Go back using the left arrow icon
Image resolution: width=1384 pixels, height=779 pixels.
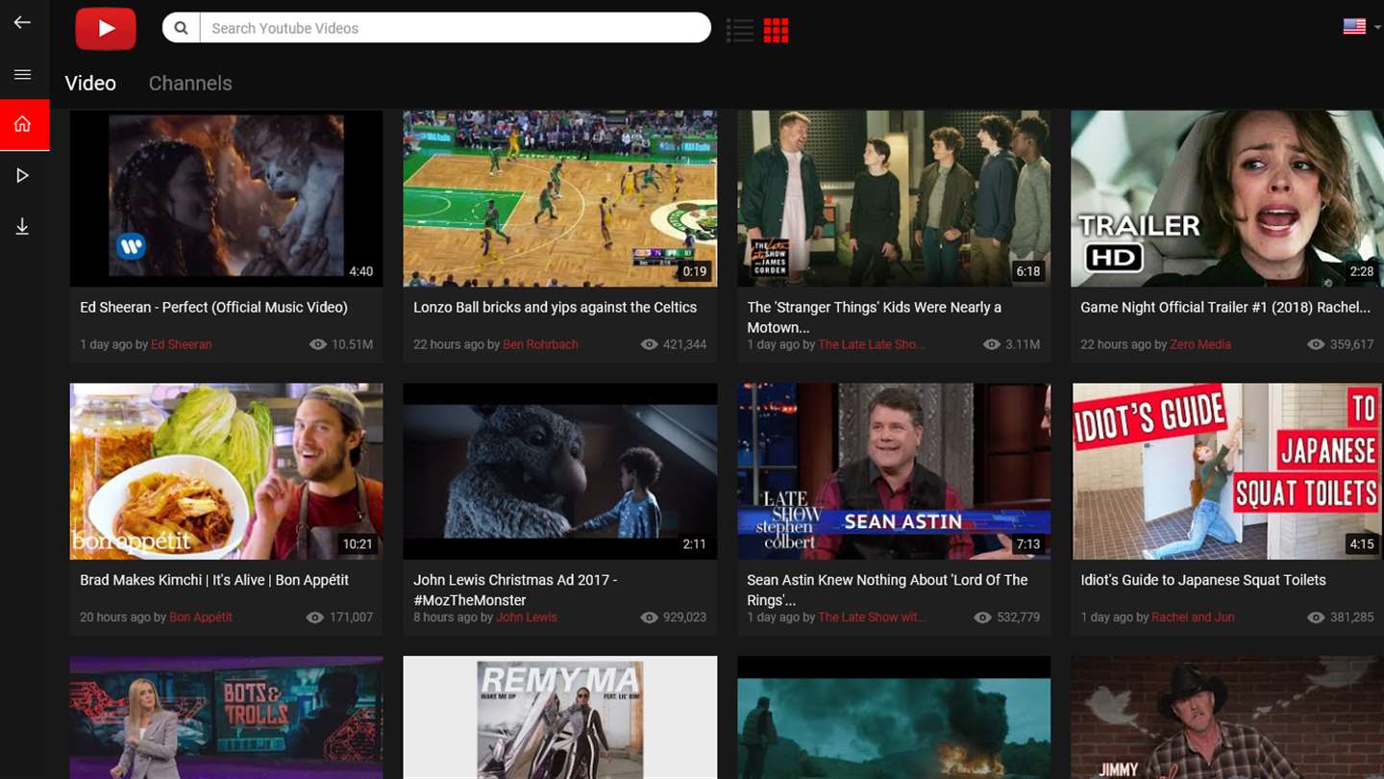coord(22,22)
